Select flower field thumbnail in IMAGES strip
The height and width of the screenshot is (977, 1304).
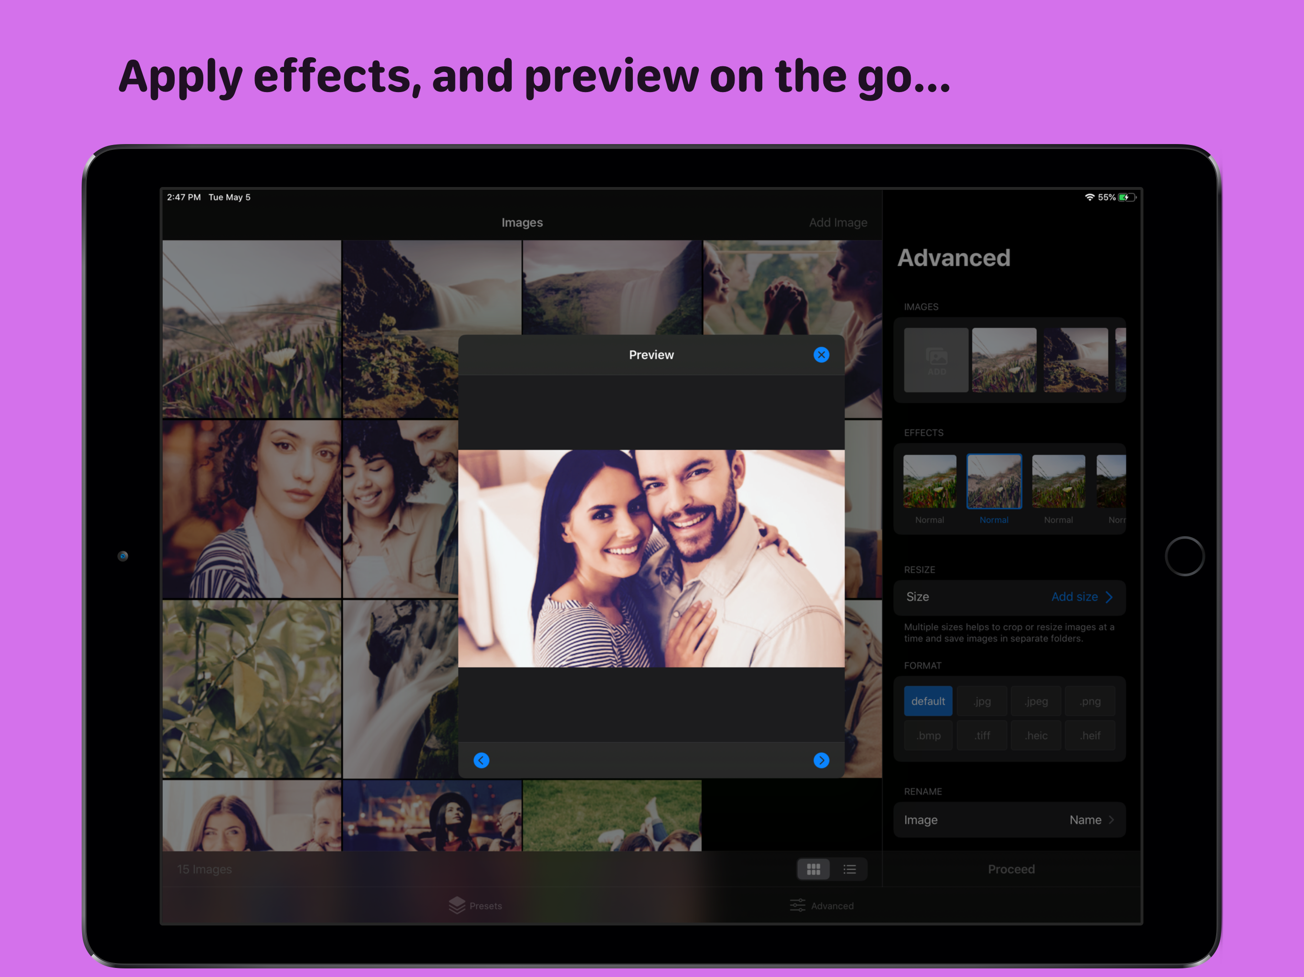pyautogui.click(x=1004, y=360)
